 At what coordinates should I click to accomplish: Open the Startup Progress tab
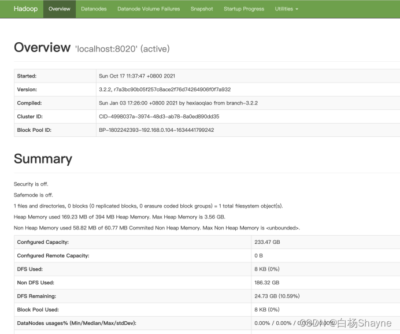244,9
